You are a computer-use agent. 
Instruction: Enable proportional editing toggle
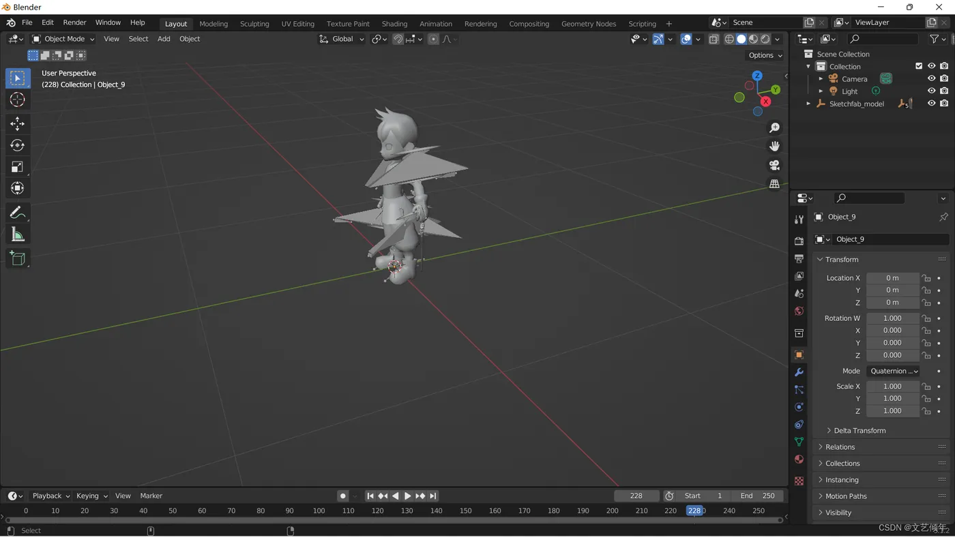pyautogui.click(x=433, y=39)
